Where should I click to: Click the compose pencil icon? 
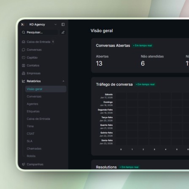63,32
